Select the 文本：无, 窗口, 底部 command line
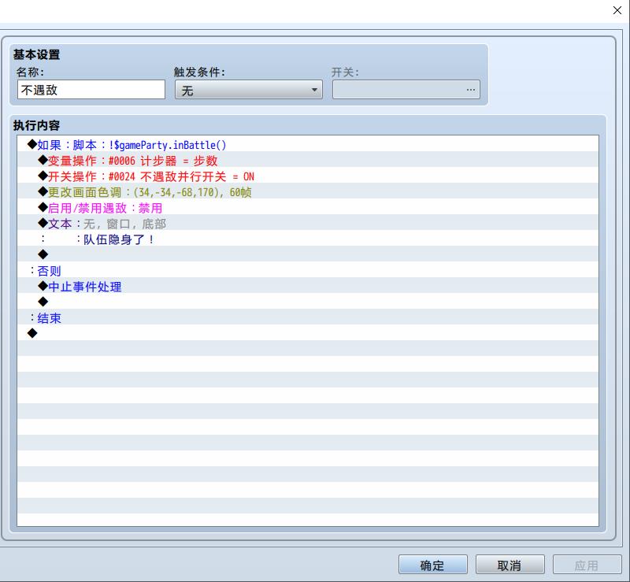This screenshot has height=582, width=630. [308, 224]
